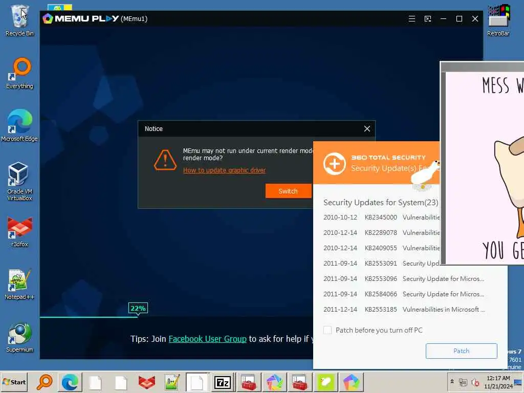Open MEmu Play hamburger menu icon

(412, 19)
